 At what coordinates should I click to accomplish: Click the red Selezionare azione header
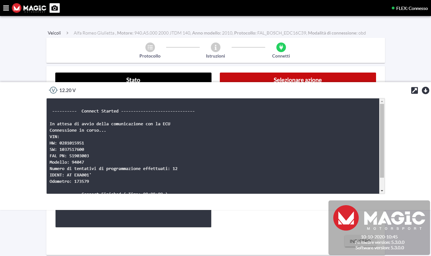[x=297, y=78]
